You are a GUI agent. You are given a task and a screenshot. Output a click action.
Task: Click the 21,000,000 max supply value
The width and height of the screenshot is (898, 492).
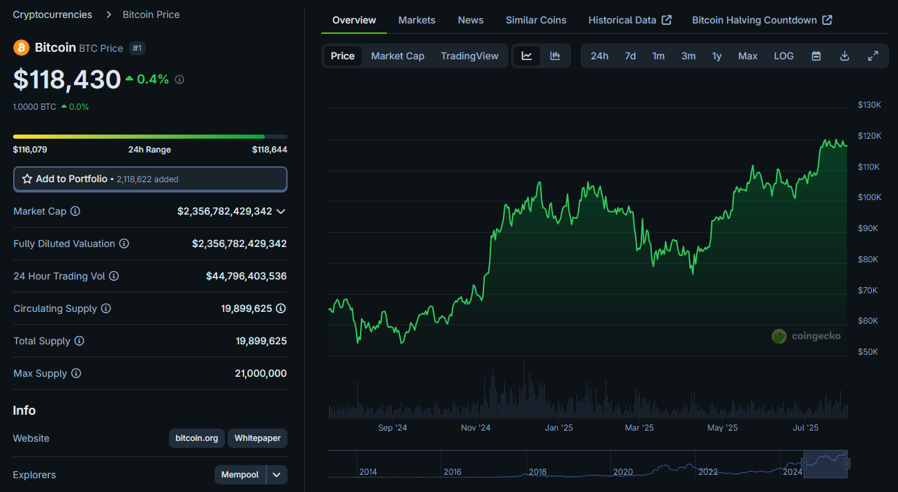click(x=261, y=373)
